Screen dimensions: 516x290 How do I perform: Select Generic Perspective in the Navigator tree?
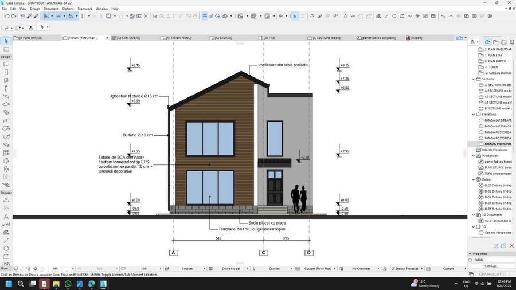pyautogui.click(x=497, y=233)
